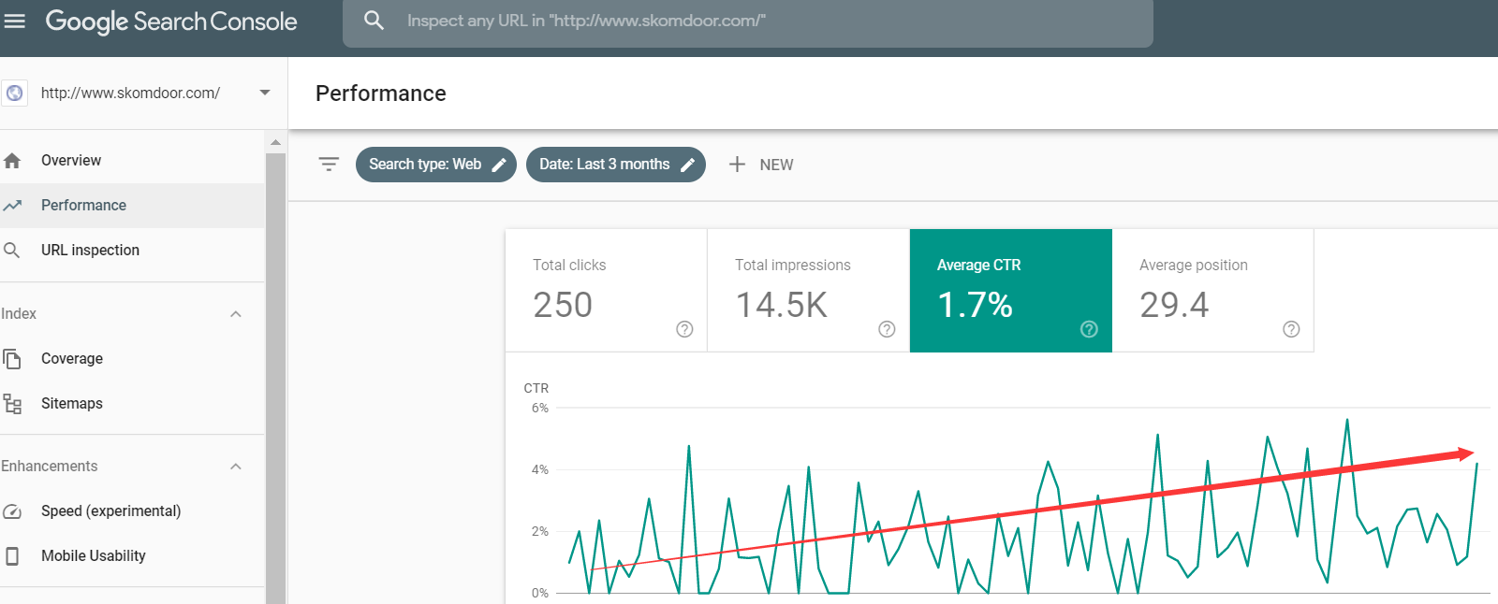
Task: Collapse the Index section
Action: click(236, 314)
